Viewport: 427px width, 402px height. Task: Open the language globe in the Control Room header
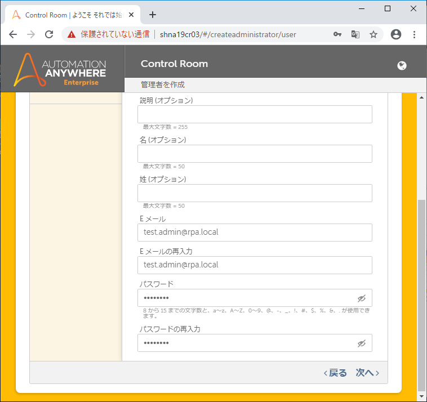[x=402, y=66]
